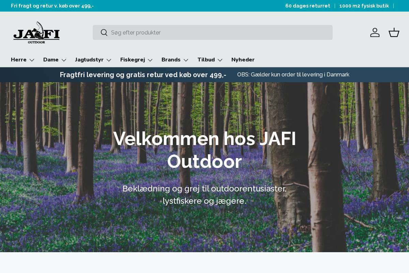This screenshot has height=273, width=409.
Task: Open the account login icon
Action: tap(375, 32)
